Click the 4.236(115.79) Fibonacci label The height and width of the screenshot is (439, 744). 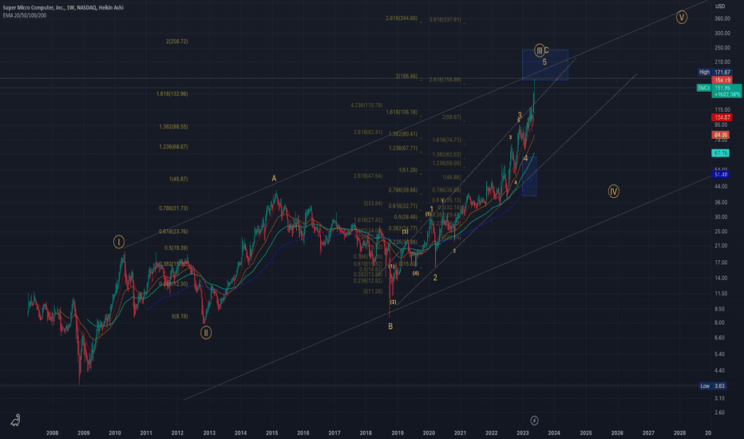click(366, 105)
